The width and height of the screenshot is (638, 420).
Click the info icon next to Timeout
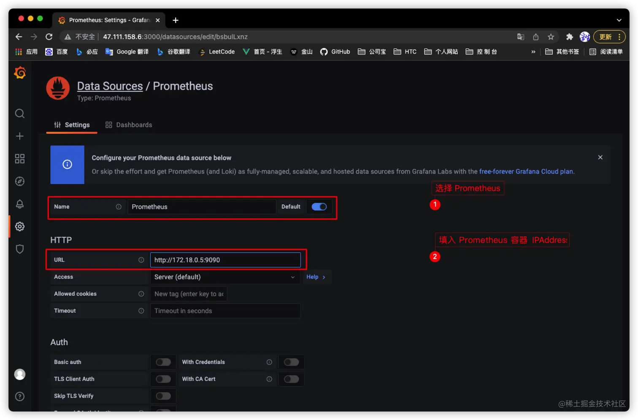pos(141,311)
